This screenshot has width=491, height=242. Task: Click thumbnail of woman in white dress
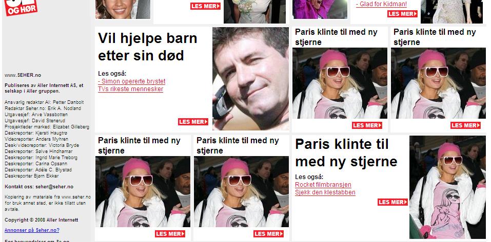(451, 12)
